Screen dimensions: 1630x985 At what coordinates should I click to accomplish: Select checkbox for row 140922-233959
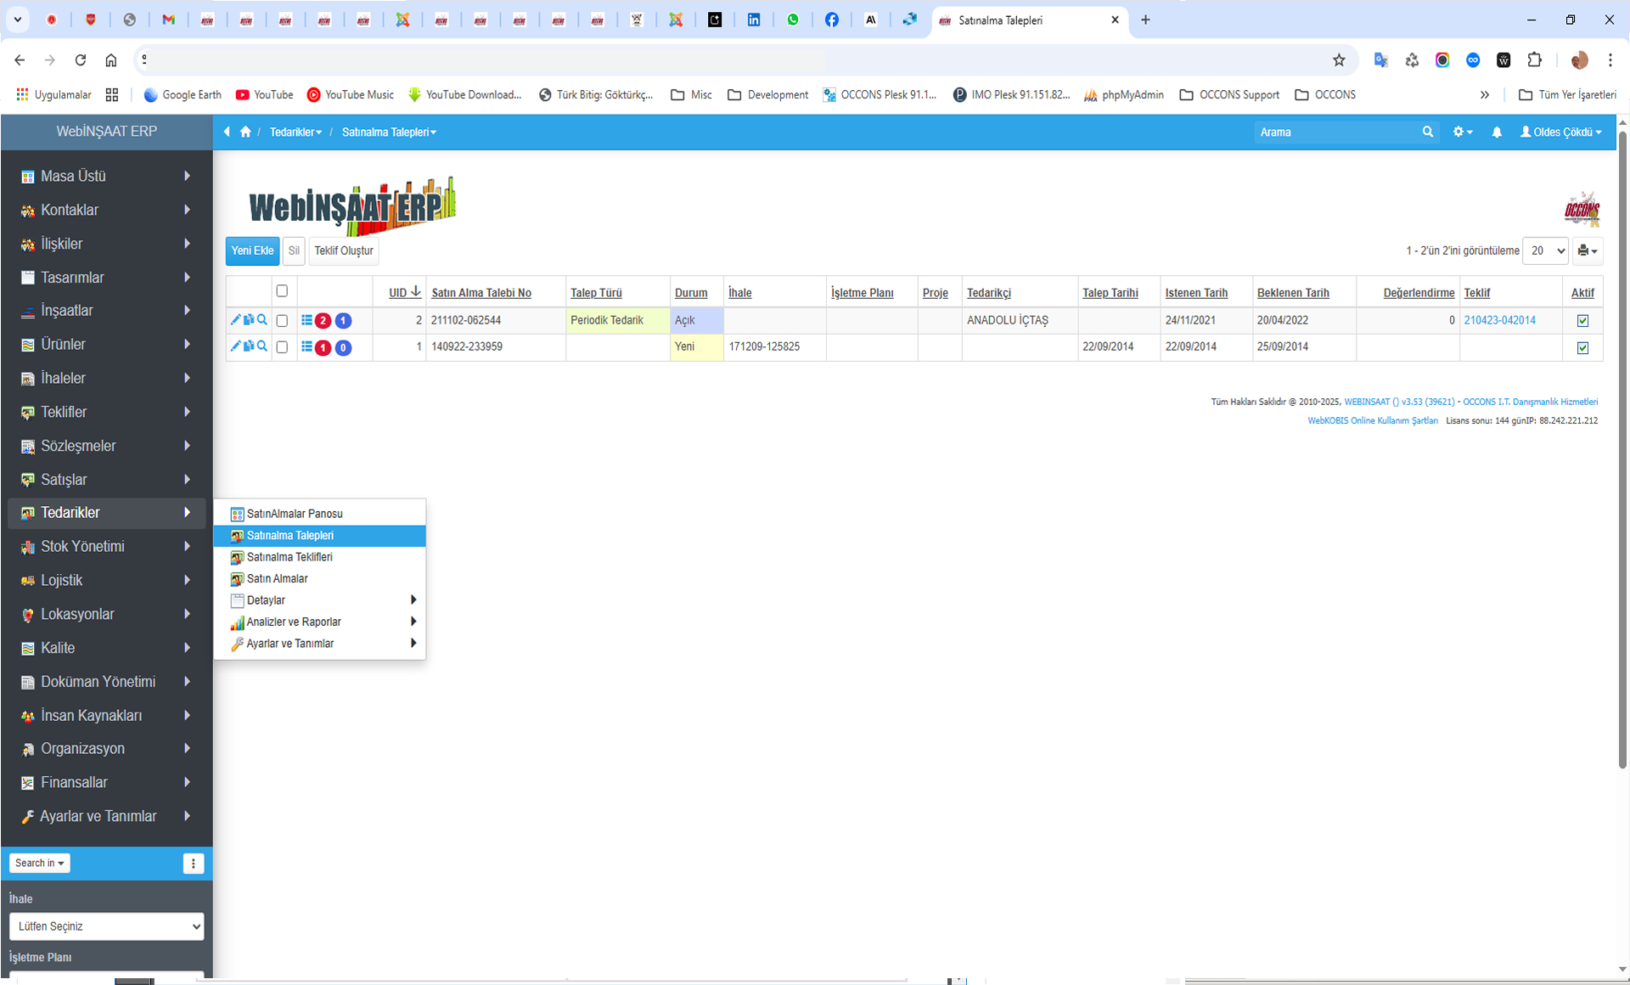282,347
